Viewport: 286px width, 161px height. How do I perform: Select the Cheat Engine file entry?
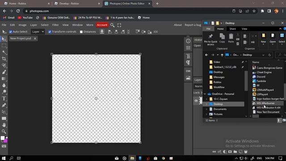[x=264, y=72]
